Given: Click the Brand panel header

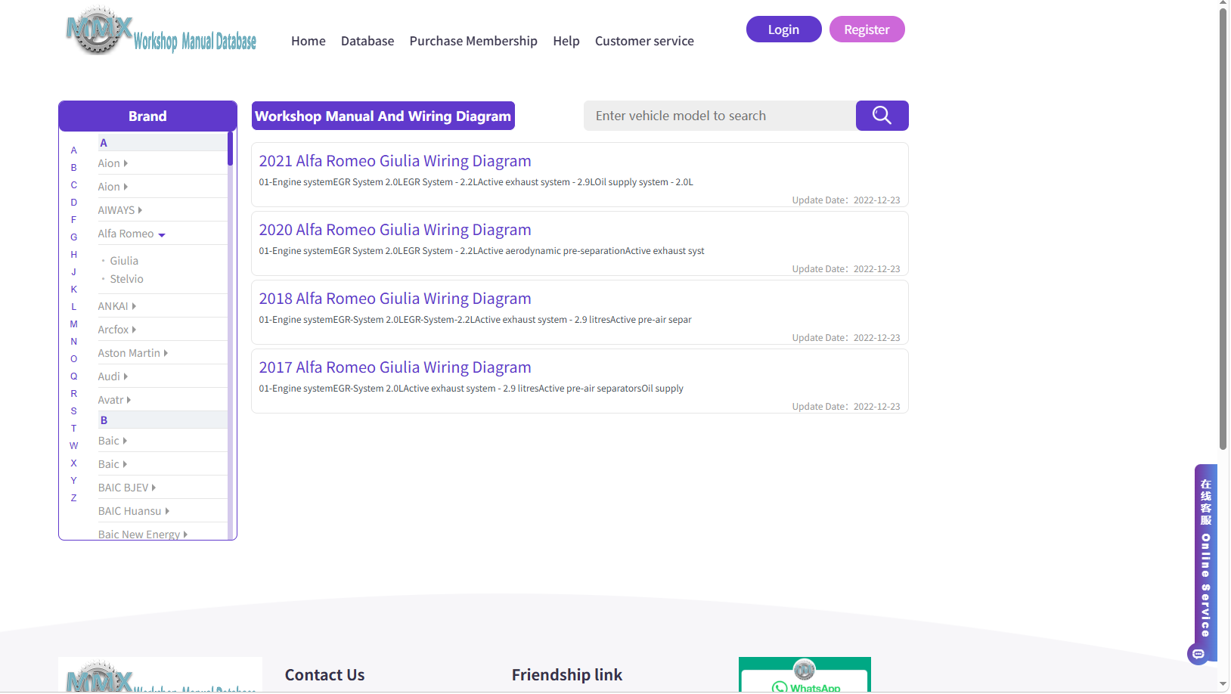Looking at the screenshot, I should [x=147, y=116].
